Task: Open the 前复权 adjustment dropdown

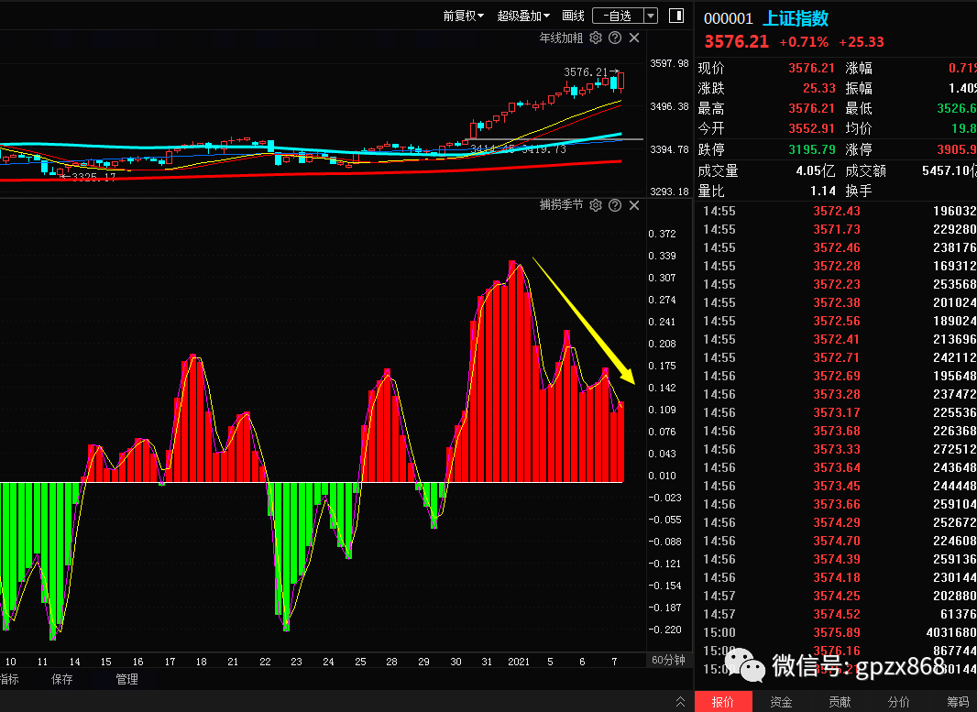Action: point(463,16)
